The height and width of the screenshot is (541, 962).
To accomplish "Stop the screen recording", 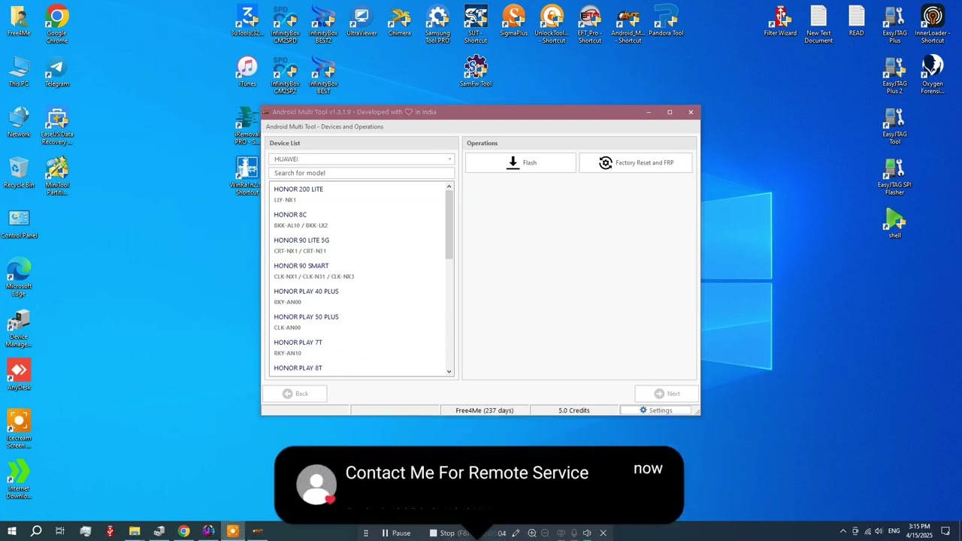I will point(449,533).
